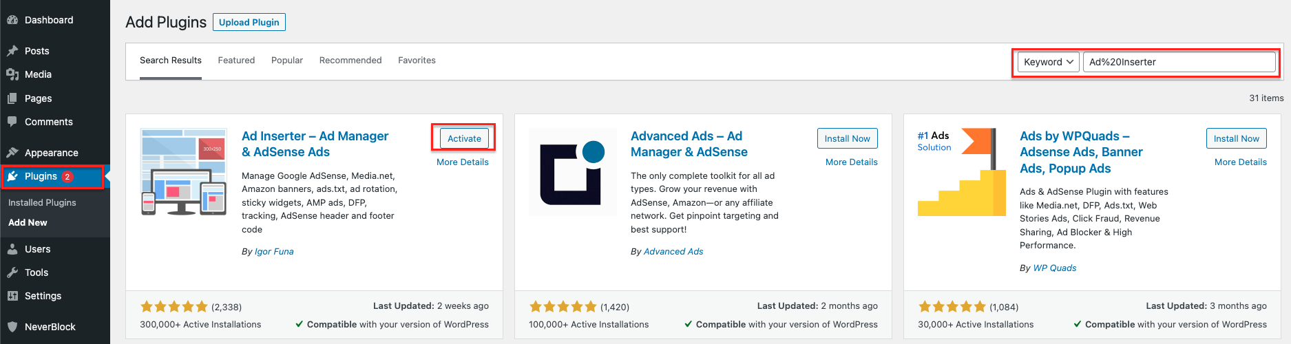Click Ad Inserter star rating
This screenshot has width=1291, height=344.
point(174,307)
